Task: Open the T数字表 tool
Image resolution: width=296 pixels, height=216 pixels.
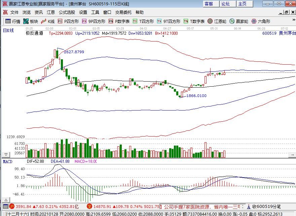Action: (x=194, y=21)
